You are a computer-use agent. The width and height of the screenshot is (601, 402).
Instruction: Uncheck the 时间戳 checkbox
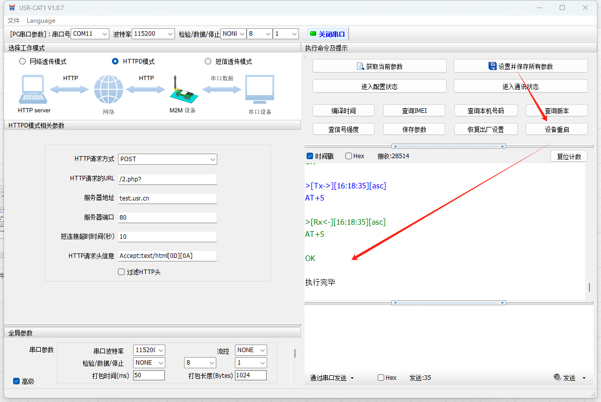click(310, 156)
